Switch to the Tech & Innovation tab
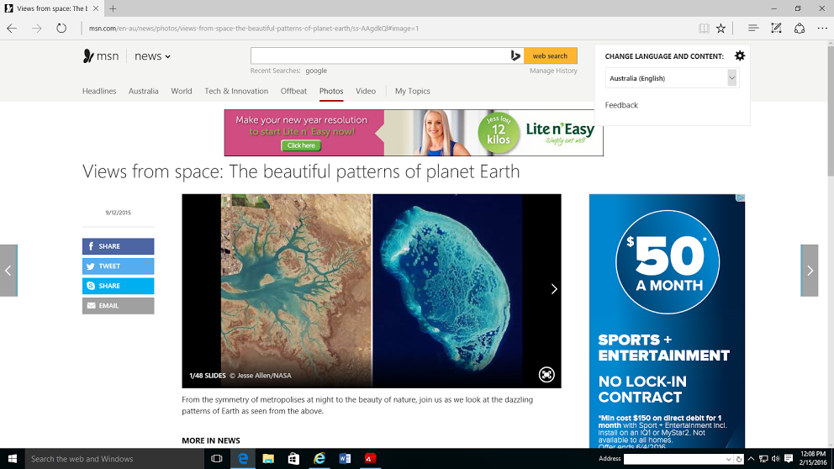This screenshot has height=469, width=834. 236,92
